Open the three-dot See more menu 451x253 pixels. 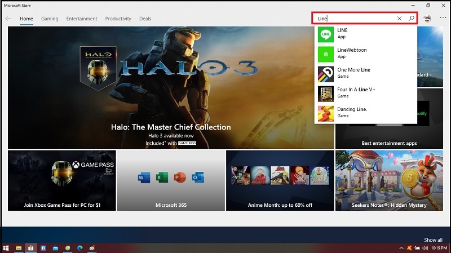coord(443,19)
